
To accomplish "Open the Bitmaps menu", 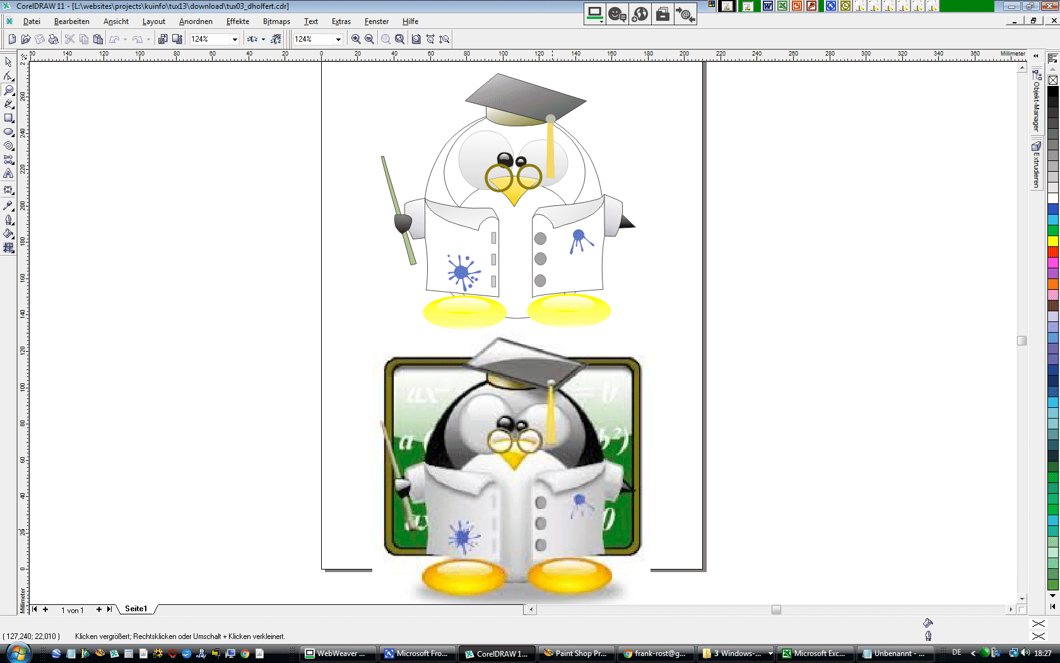I will click(x=276, y=21).
